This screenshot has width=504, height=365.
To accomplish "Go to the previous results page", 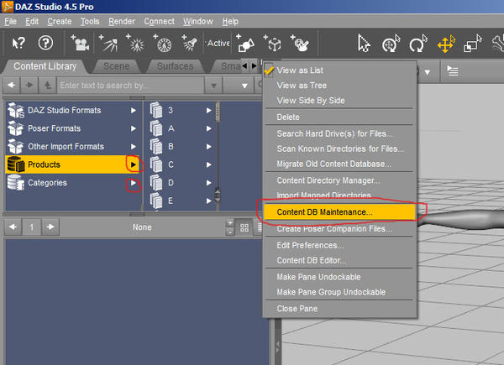I will tap(13, 227).
